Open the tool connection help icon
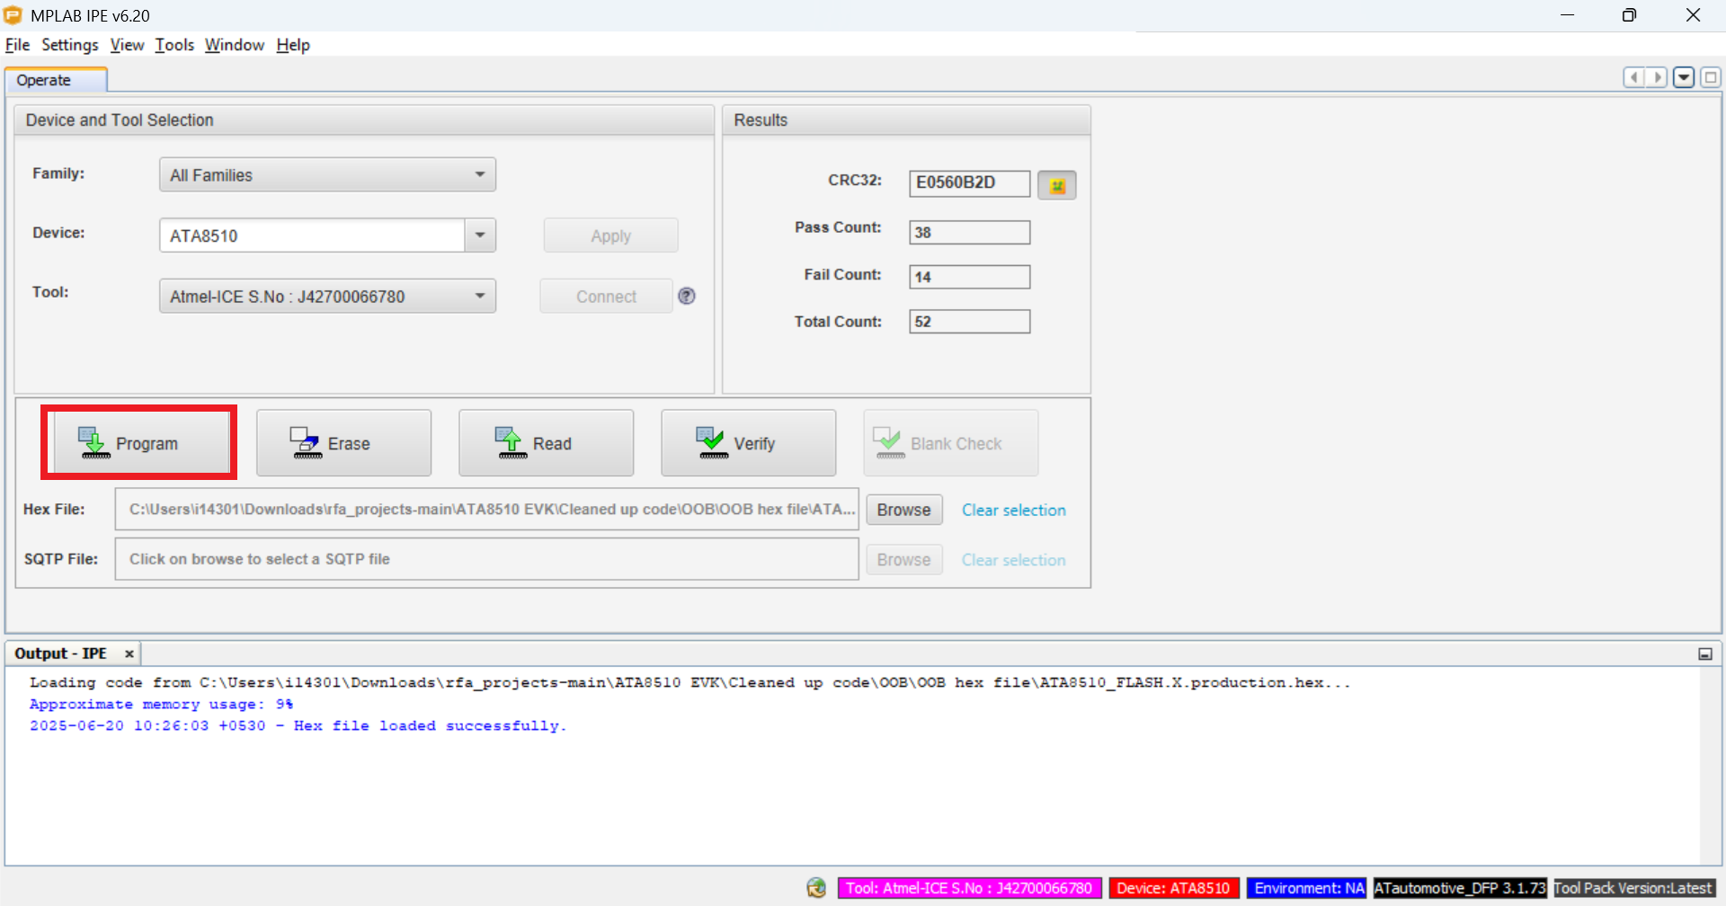The width and height of the screenshot is (1726, 906). pos(687,296)
